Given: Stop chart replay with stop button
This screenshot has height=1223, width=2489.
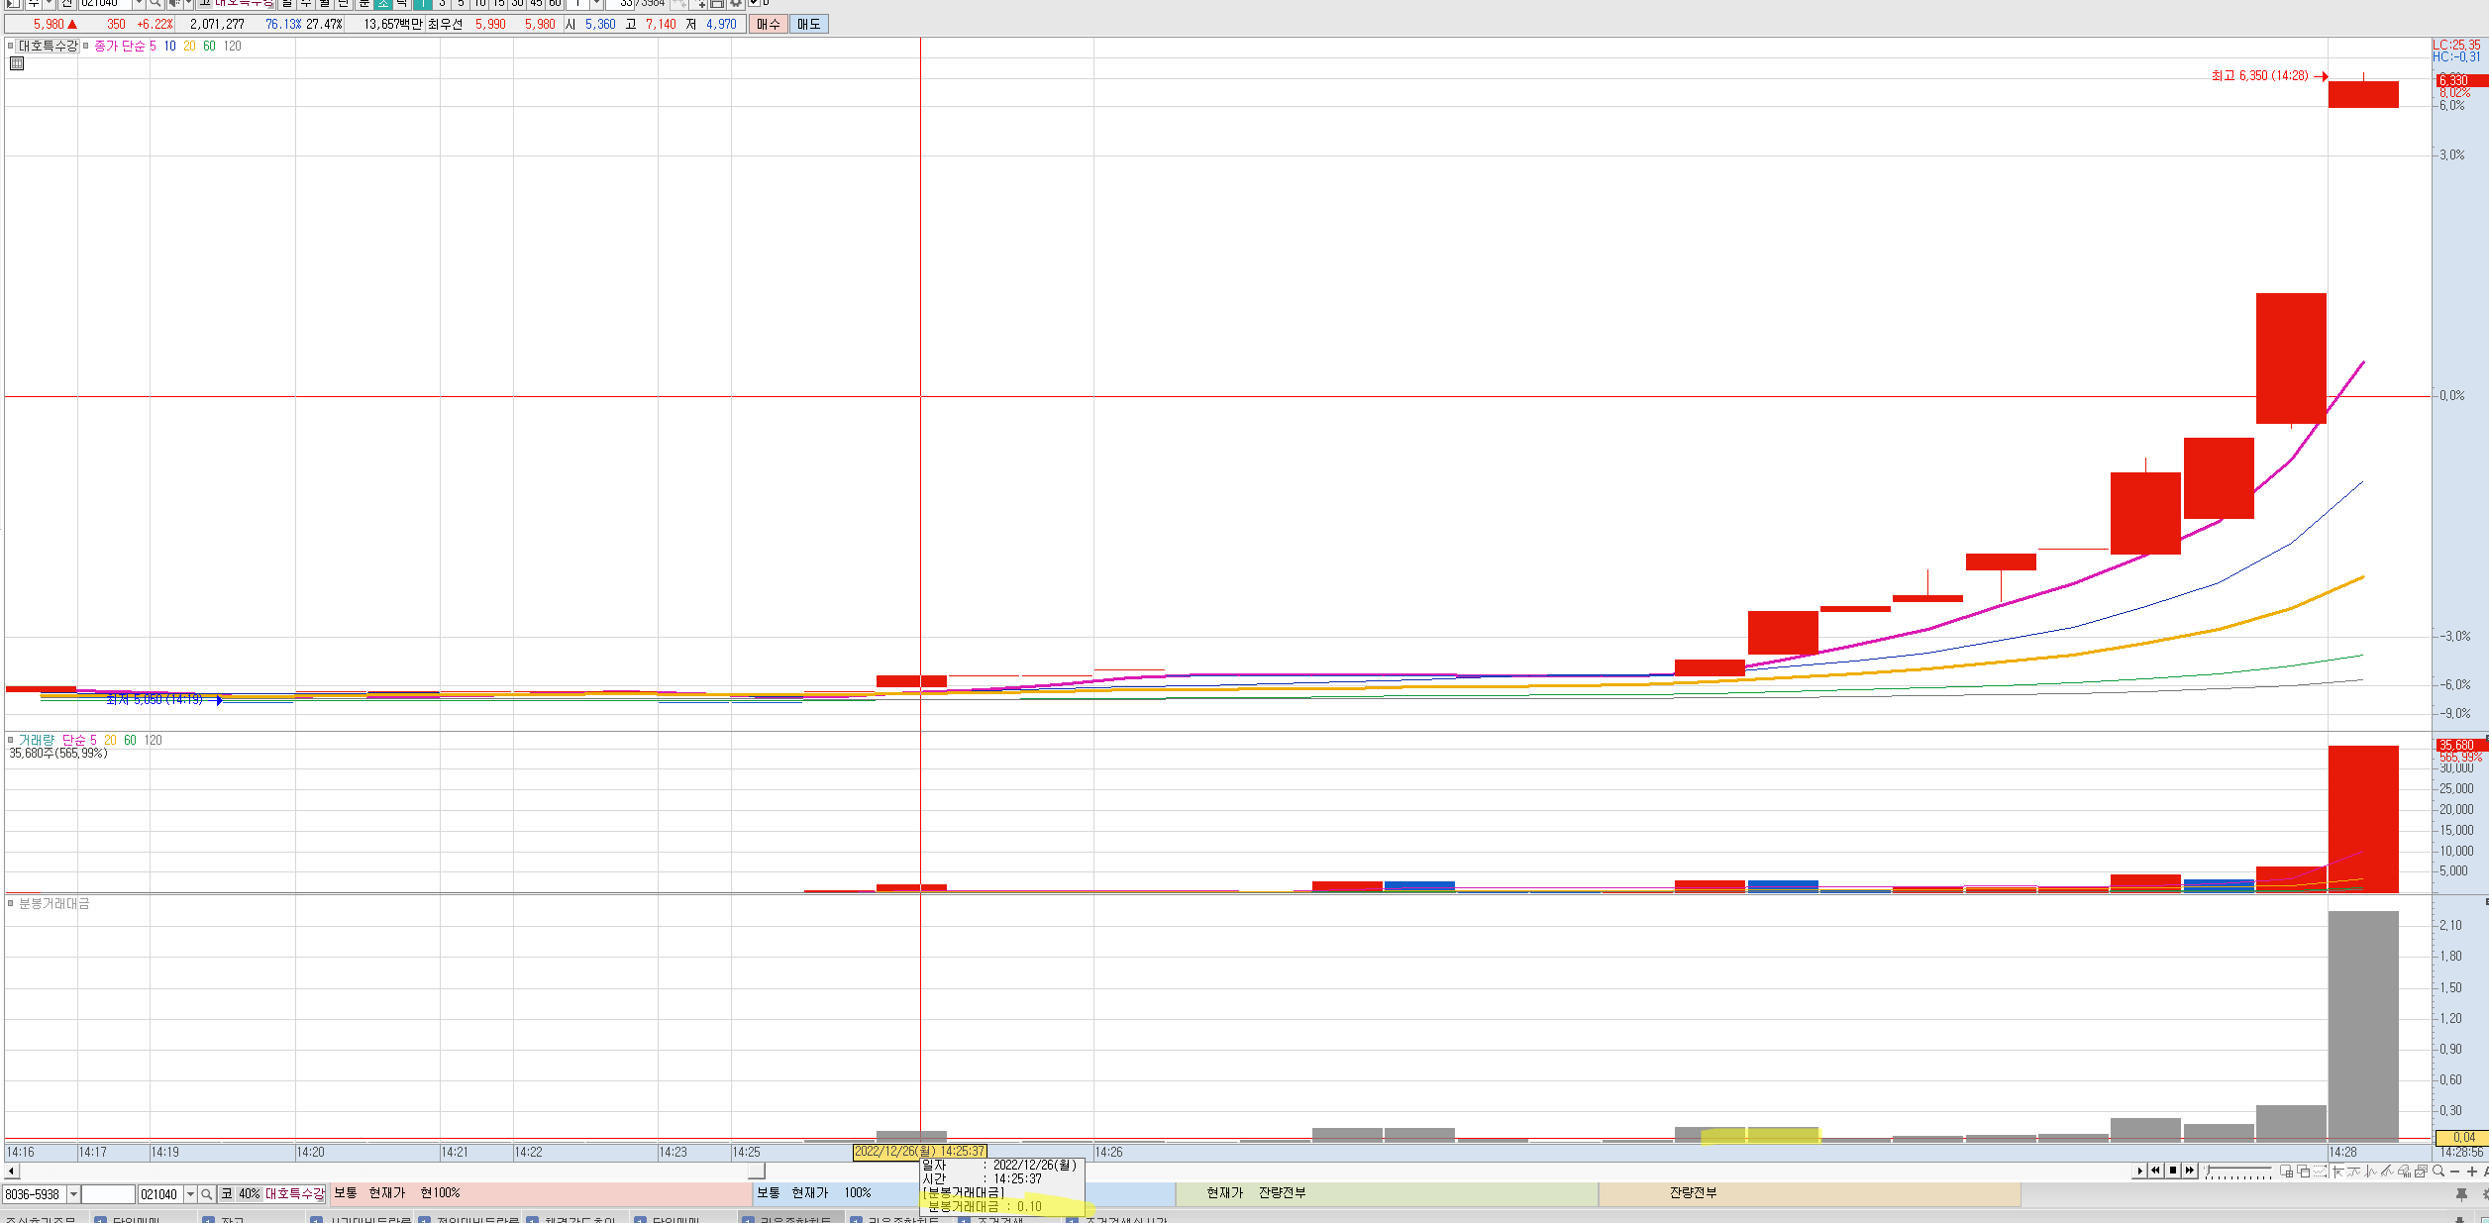Looking at the screenshot, I should pos(2173,1171).
